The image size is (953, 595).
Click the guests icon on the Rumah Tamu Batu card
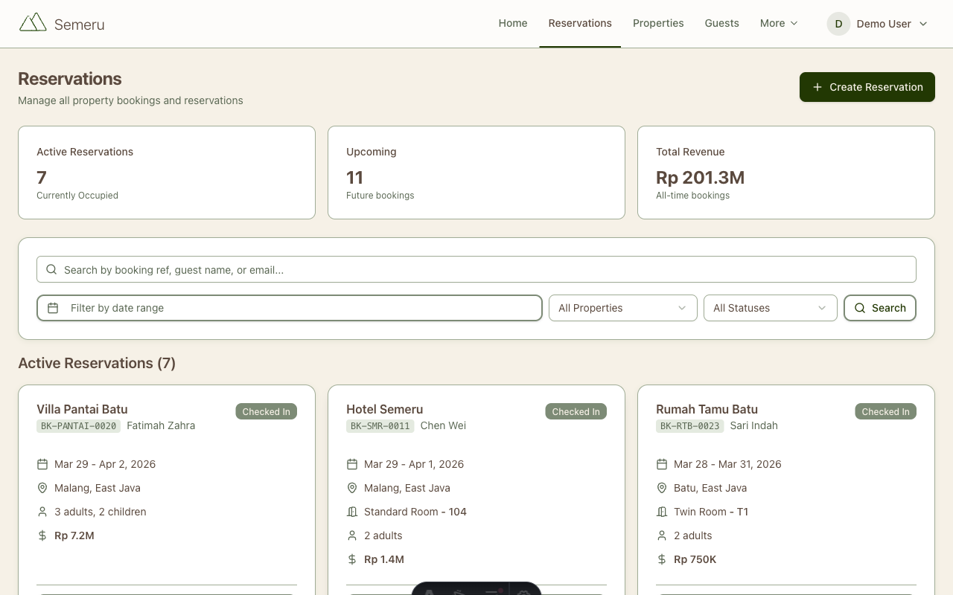[x=662, y=535]
